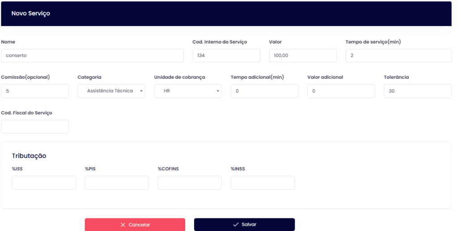Click the Comissão(opcional) input field
Viewport: 458px width, 231px height.
35,91
